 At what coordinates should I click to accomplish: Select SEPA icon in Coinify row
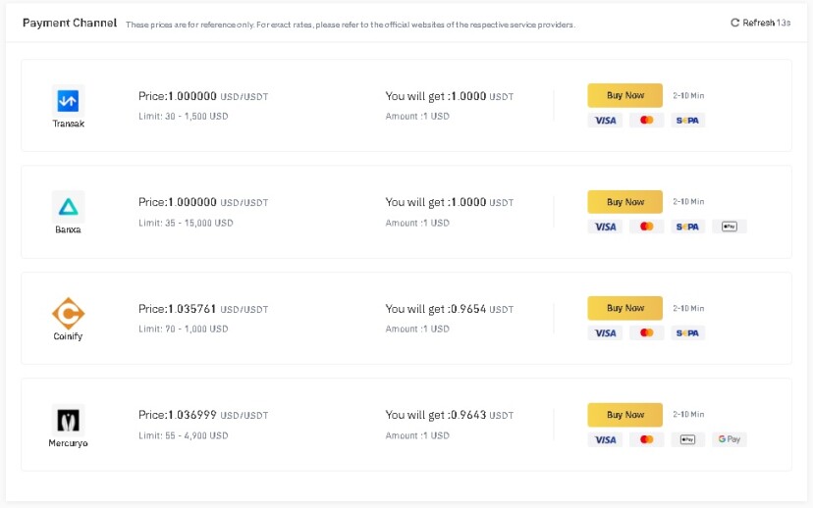(x=687, y=333)
